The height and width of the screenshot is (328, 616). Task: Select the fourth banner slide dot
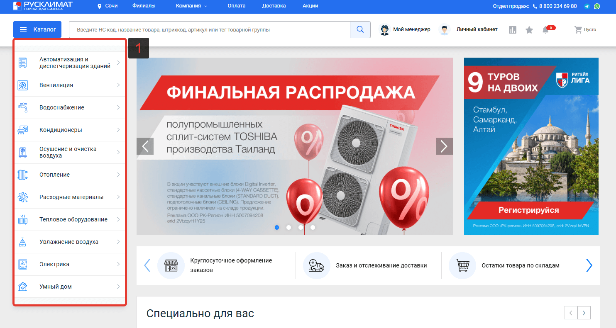coord(313,227)
